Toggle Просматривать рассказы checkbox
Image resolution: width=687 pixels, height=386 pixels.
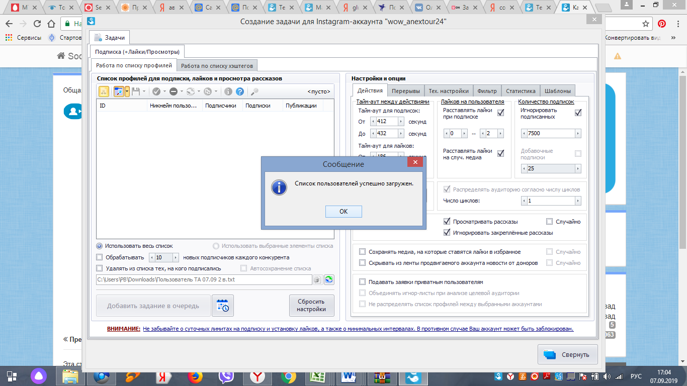(x=447, y=222)
